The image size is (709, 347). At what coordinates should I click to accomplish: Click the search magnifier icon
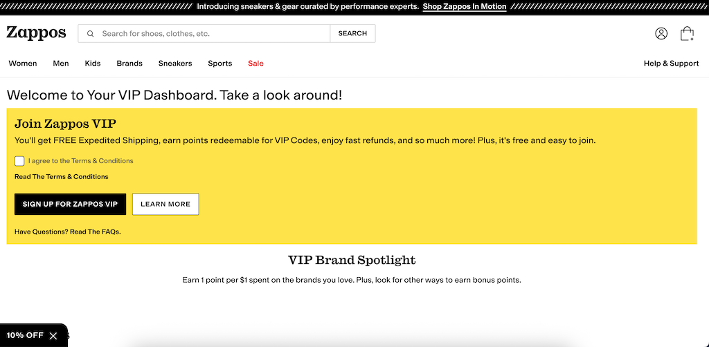(x=91, y=34)
